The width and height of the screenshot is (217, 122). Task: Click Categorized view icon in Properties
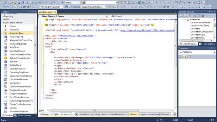[181, 57]
